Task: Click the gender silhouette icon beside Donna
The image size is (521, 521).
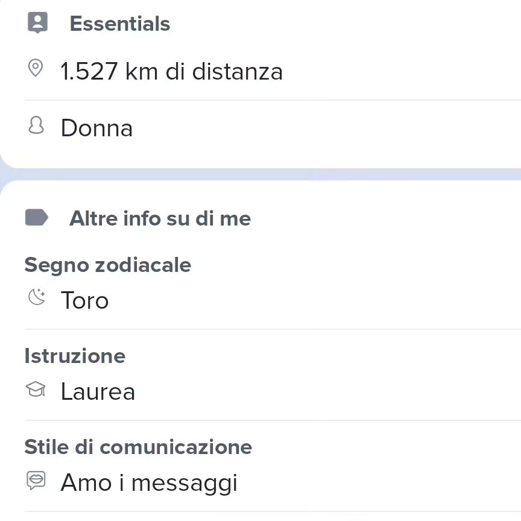Action: (x=36, y=125)
